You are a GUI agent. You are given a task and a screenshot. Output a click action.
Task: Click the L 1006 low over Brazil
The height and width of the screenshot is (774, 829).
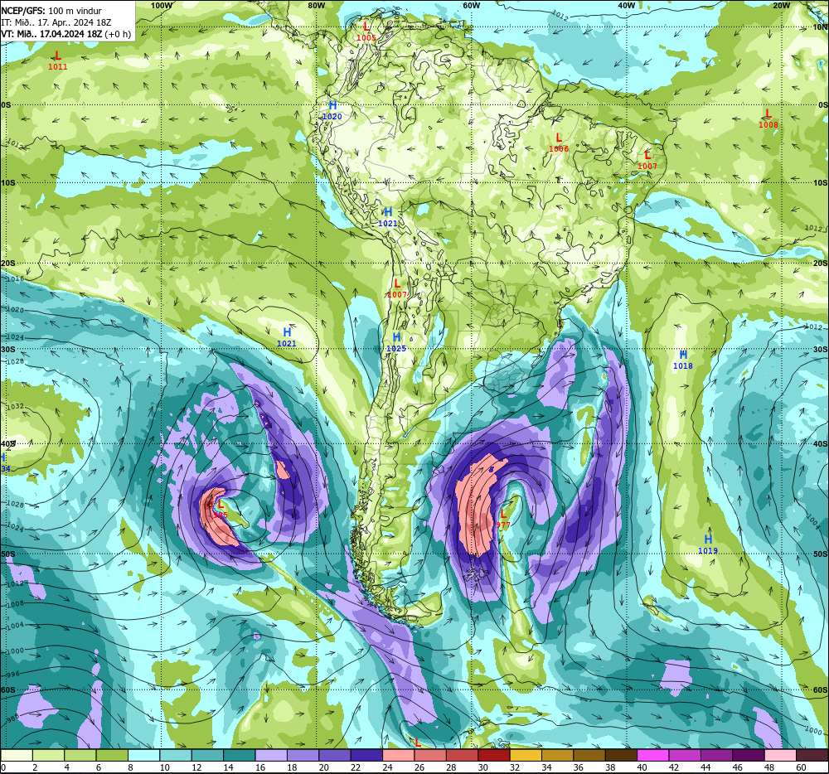coord(558,143)
